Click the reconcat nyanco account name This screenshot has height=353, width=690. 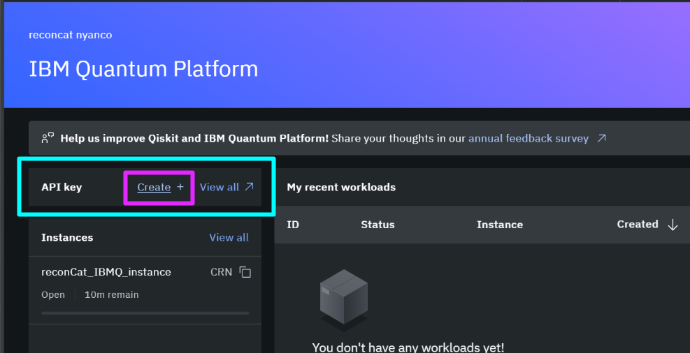(x=71, y=35)
